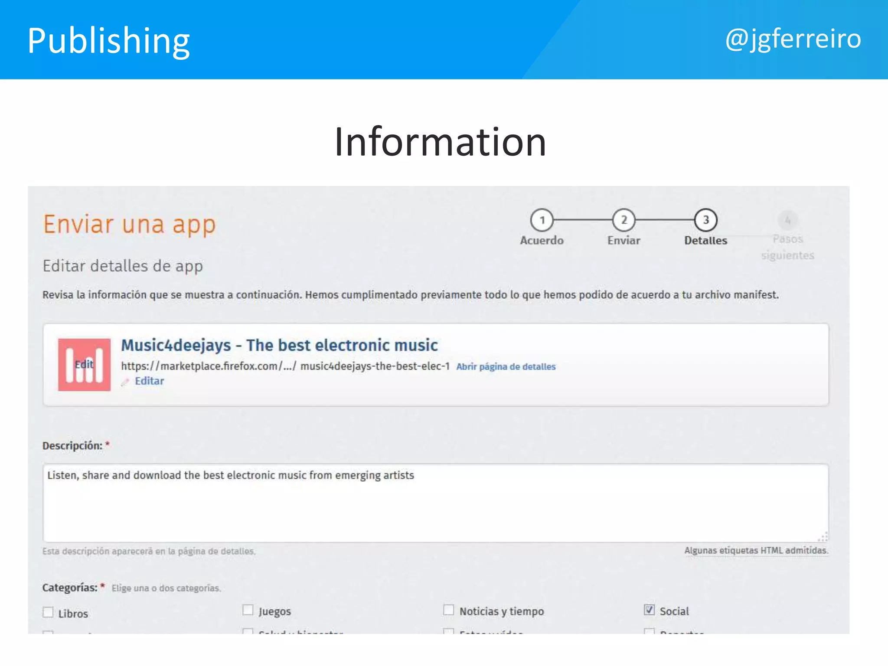Click 'Algunas etiquetas HTML admitidas' hint
The image size is (888, 666).
tap(756, 550)
